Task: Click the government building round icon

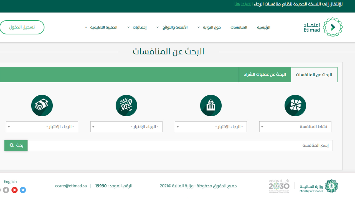Action: [x=211, y=106]
